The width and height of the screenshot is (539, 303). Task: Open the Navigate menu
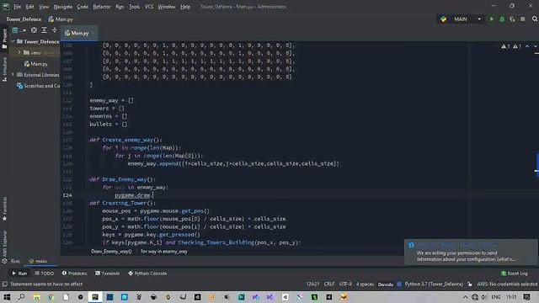(x=63, y=7)
